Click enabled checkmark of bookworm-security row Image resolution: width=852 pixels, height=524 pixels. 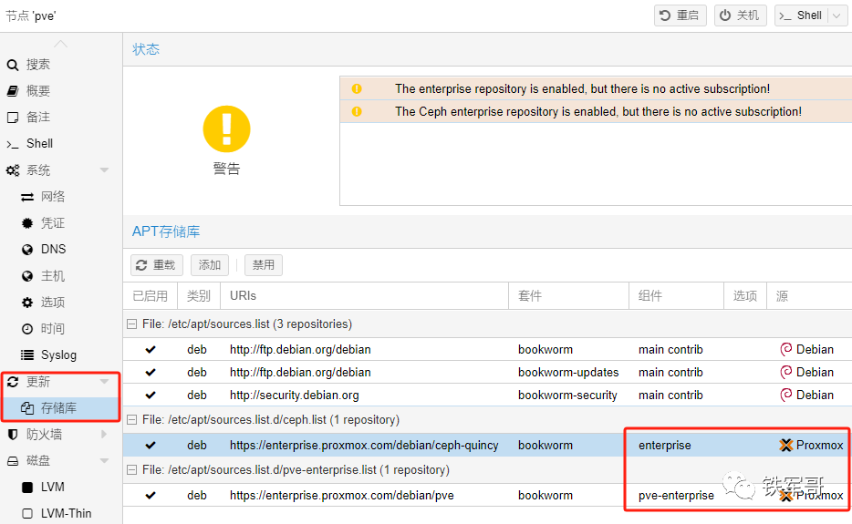[x=151, y=396]
